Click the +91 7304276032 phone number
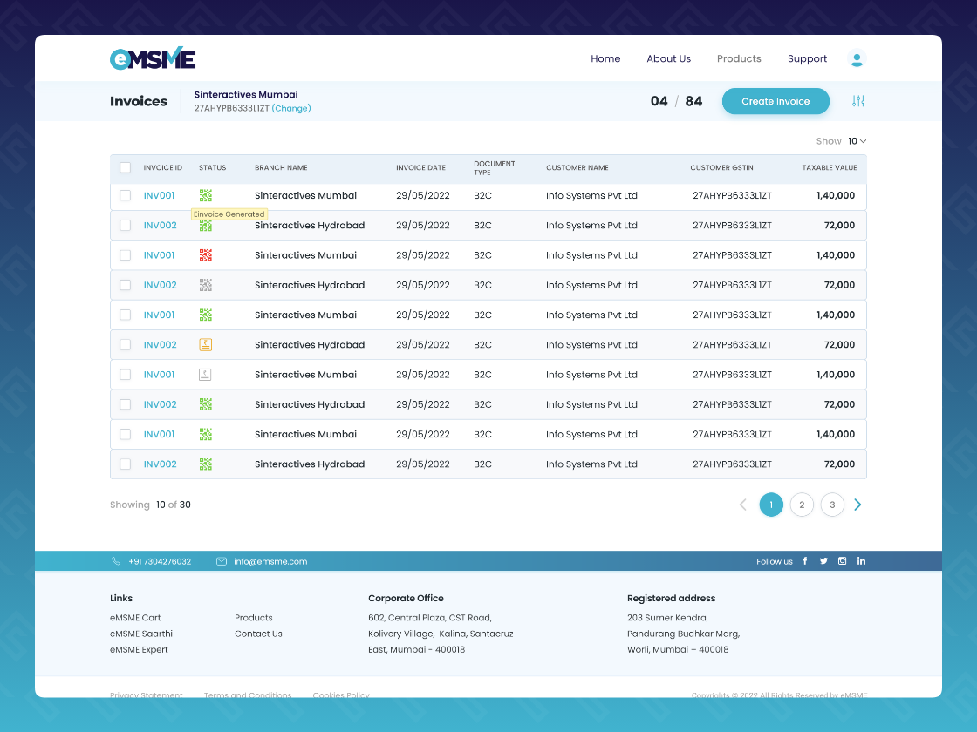977x732 pixels. pos(160,561)
